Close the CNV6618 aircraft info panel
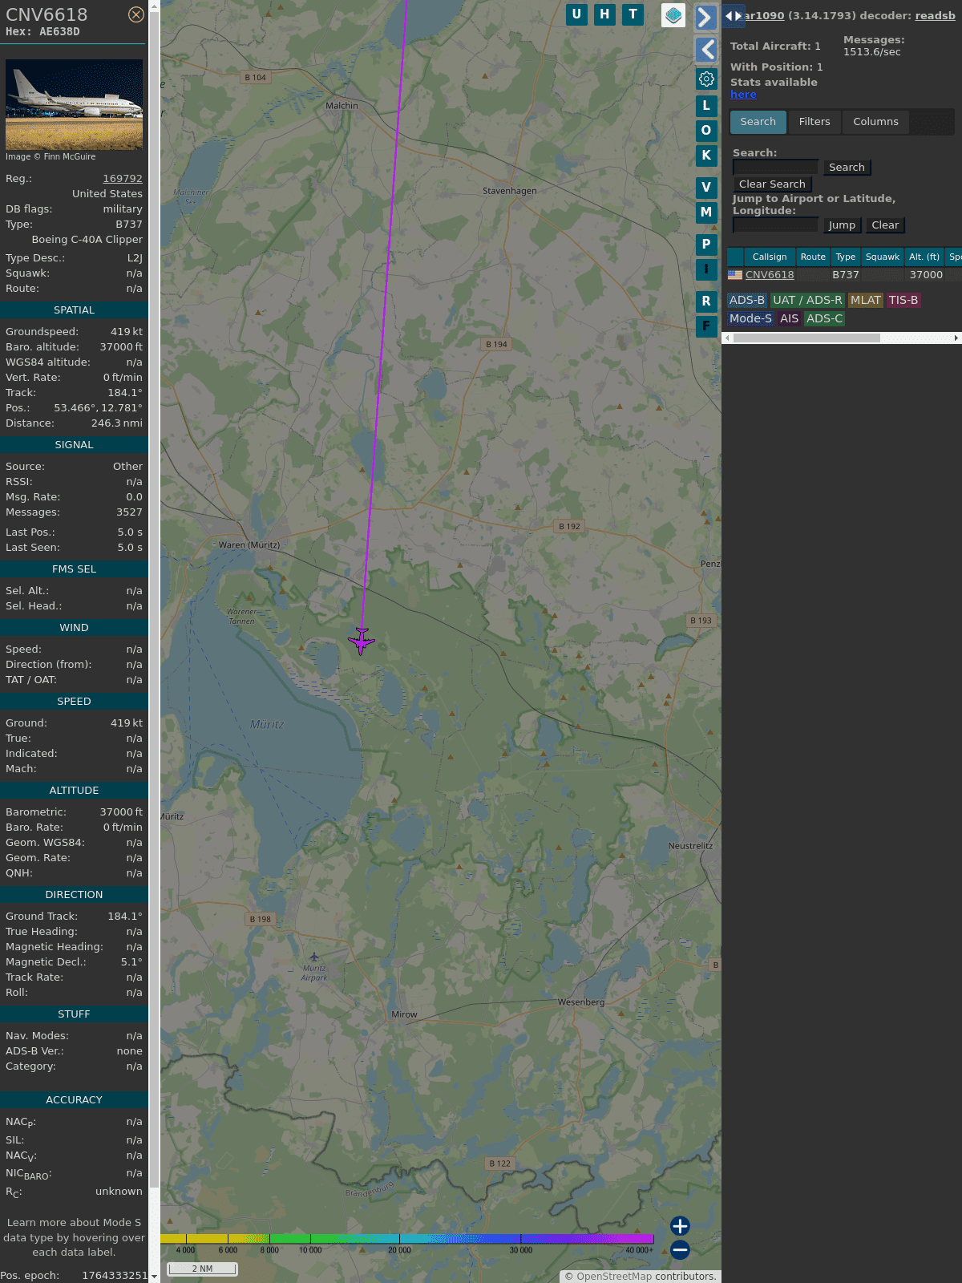 click(x=136, y=14)
